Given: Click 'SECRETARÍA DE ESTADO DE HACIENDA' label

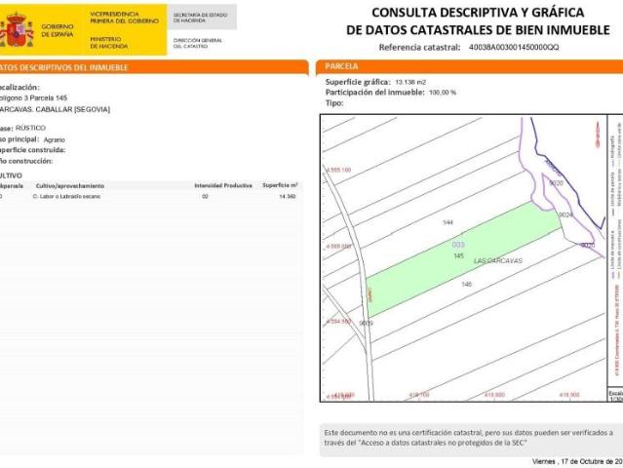Looking at the screenshot, I should coord(200,18).
